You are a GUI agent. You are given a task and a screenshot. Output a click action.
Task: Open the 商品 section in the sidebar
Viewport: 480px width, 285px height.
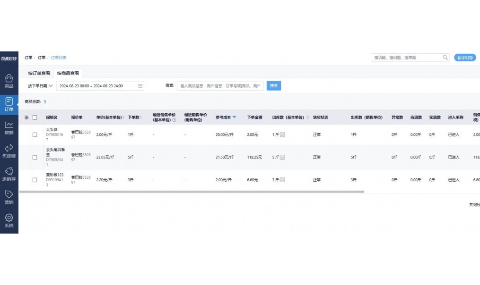pos(9,81)
